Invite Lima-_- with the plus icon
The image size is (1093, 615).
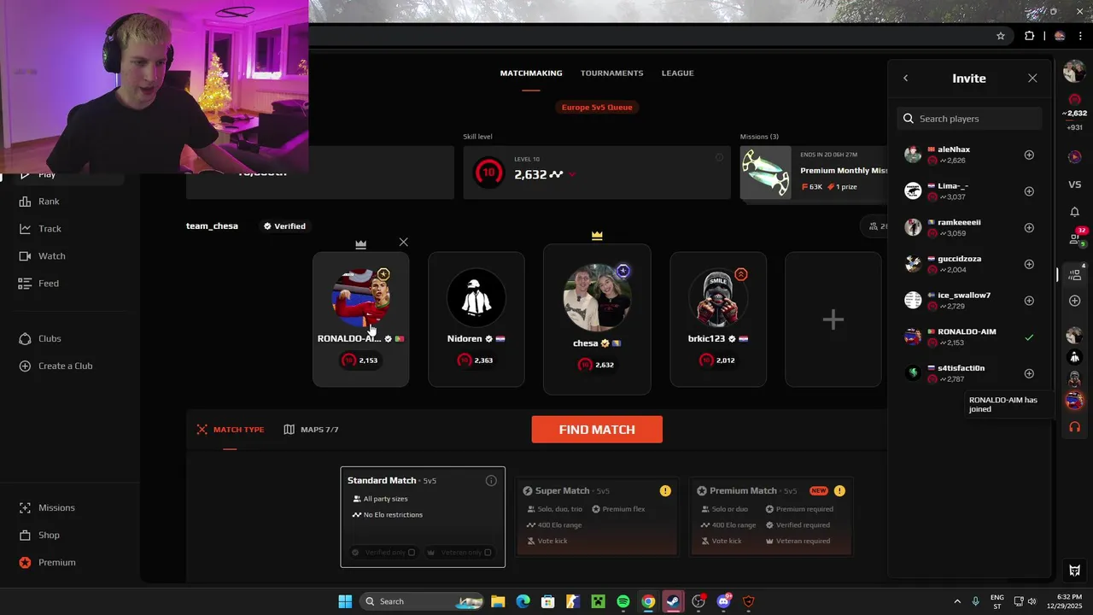coord(1029,191)
